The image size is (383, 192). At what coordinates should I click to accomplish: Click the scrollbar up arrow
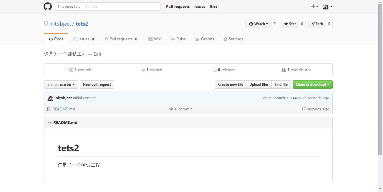click(x=380, y=2)
